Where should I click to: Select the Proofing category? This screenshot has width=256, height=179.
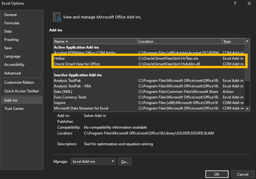tap(11, 40)
